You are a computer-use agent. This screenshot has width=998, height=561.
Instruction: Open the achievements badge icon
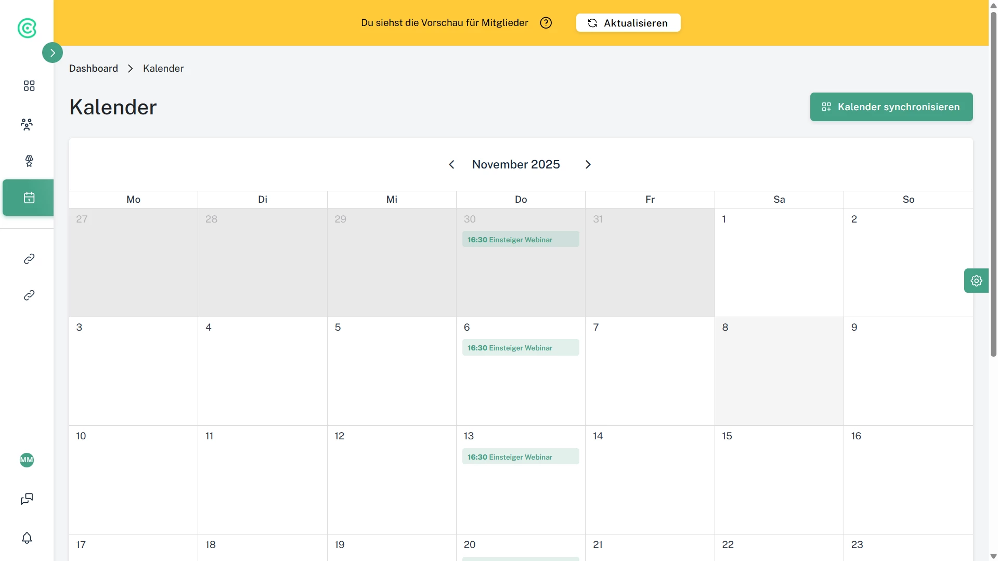(x=29, y=161)
